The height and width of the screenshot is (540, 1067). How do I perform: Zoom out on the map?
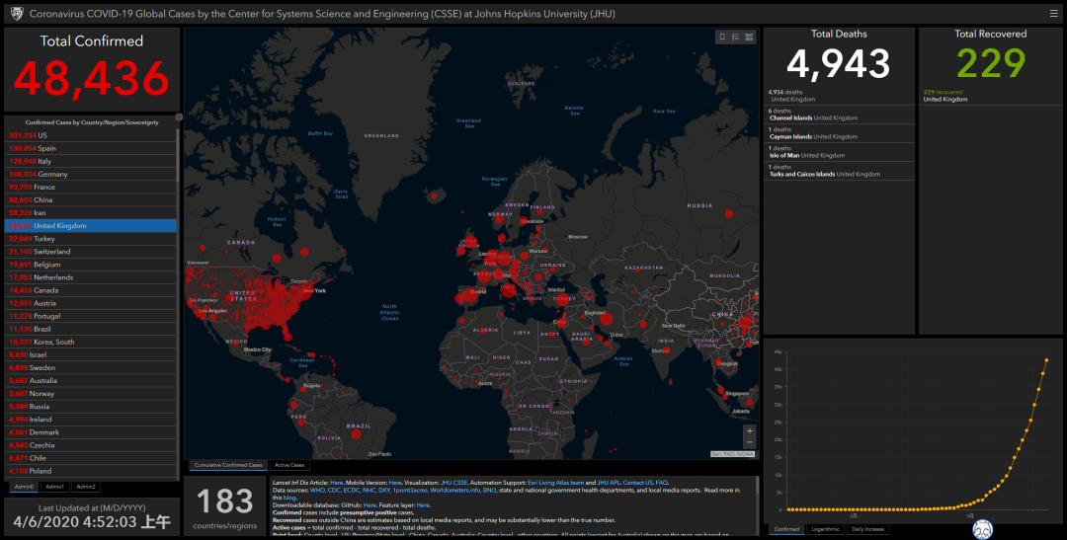[x=749, y=443]
